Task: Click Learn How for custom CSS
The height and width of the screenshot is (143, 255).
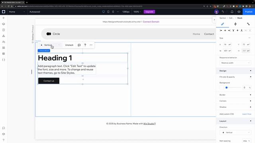Action: click(x=247, y=114)
